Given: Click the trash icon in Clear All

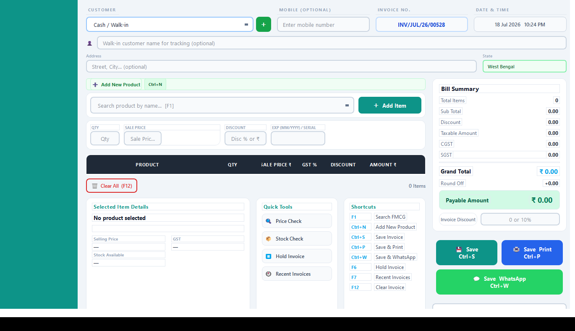Looking at the screenshot, I should click(x=95, y=186).
